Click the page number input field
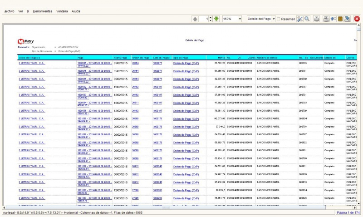 pos(204,19)
